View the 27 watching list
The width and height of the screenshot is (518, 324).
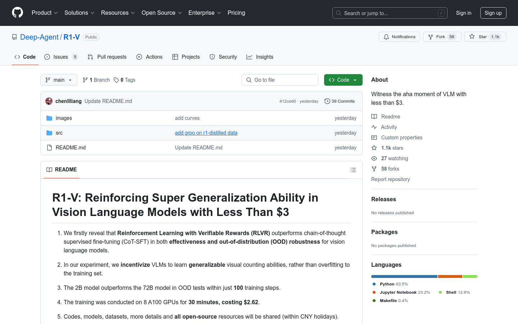pos(390,158)
